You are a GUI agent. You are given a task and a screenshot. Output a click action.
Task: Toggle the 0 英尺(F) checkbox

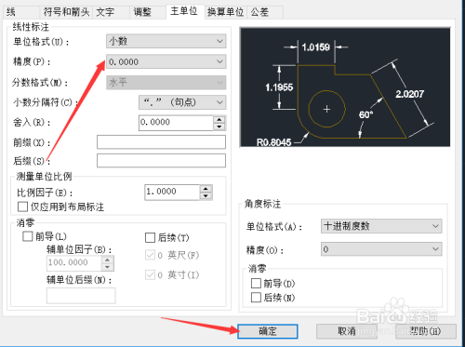pyautogui.click(x=150, y=255)
